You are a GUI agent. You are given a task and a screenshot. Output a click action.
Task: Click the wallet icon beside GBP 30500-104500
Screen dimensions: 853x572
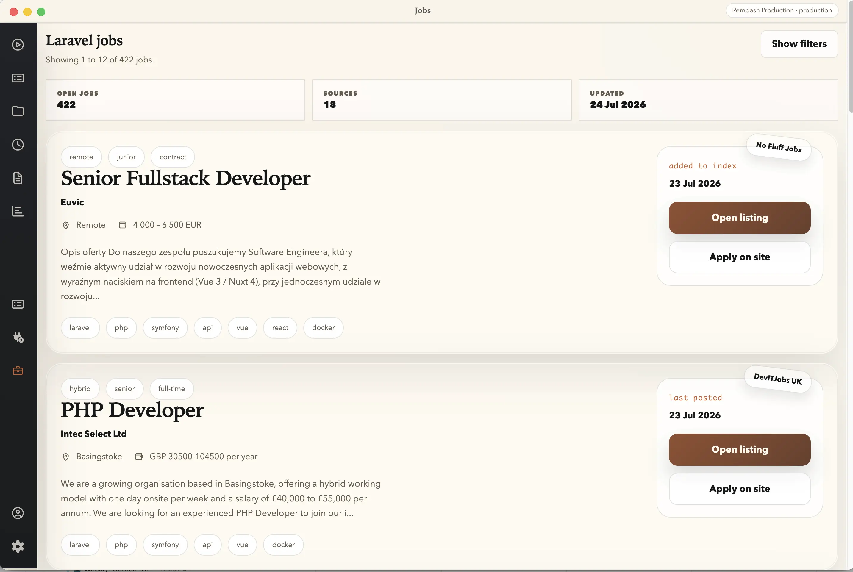tap(139, 457)
